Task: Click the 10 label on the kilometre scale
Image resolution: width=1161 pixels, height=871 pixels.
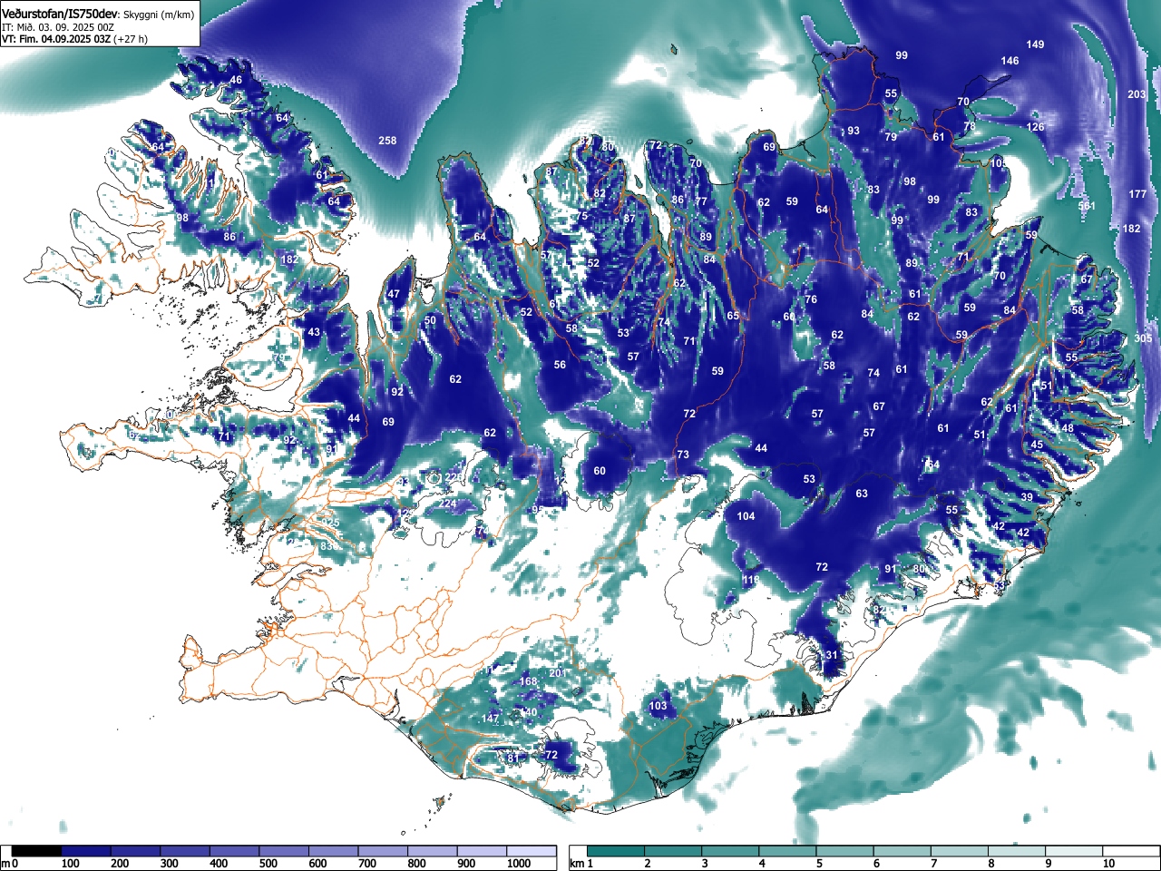Action: tap(1108, 864)
